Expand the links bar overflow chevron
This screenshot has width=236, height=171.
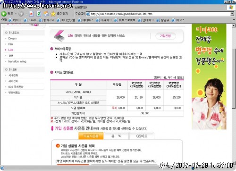click(x=234, y=20)
